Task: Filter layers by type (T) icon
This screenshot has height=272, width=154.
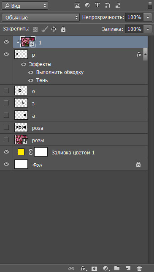Action: click(x=97, y=5)
